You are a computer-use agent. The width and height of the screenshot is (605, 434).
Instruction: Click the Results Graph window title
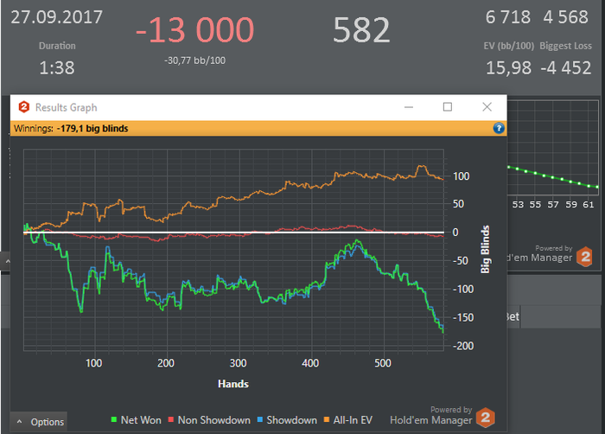point(66,107)
